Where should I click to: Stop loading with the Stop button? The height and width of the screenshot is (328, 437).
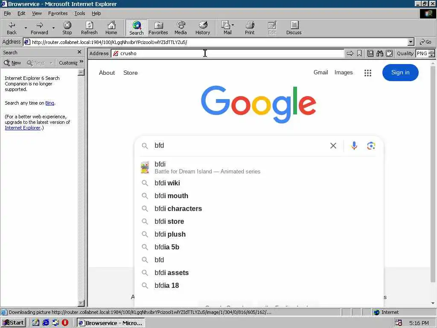coord(67,28)
